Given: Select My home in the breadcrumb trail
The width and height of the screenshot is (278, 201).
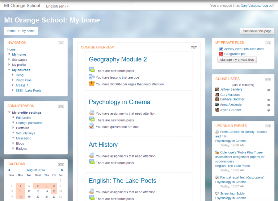Looking at the screenshot, I should (28, 31).
